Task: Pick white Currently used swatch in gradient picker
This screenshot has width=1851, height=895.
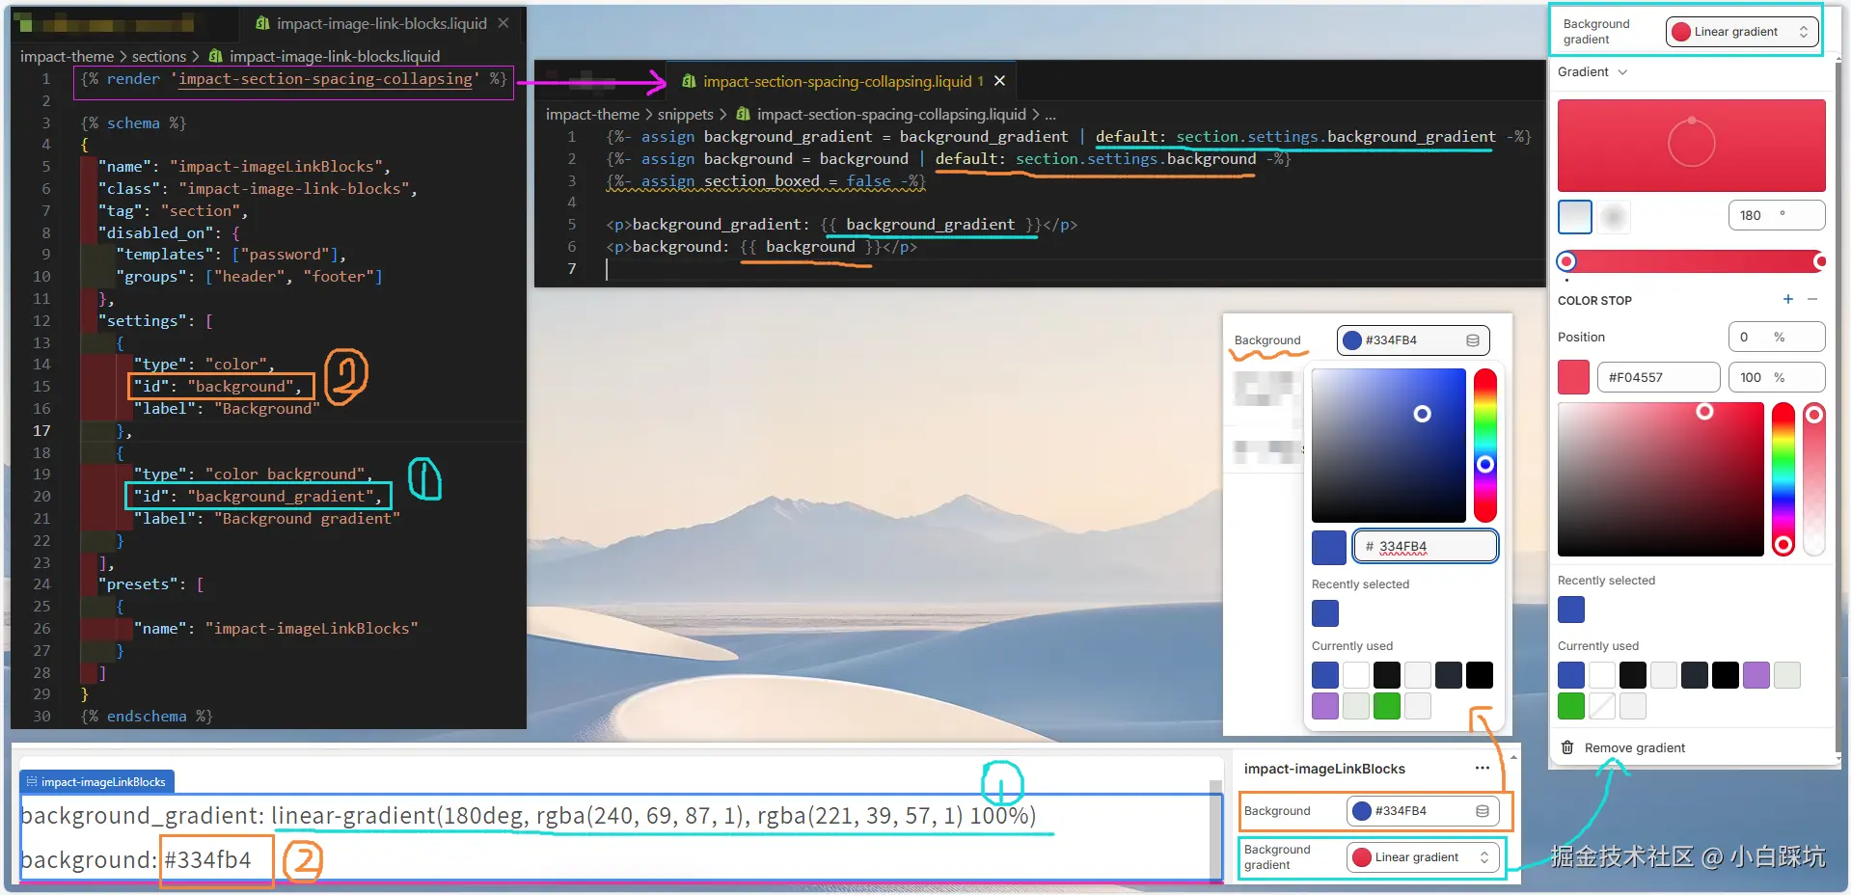Action: (x=1602, y=675)
